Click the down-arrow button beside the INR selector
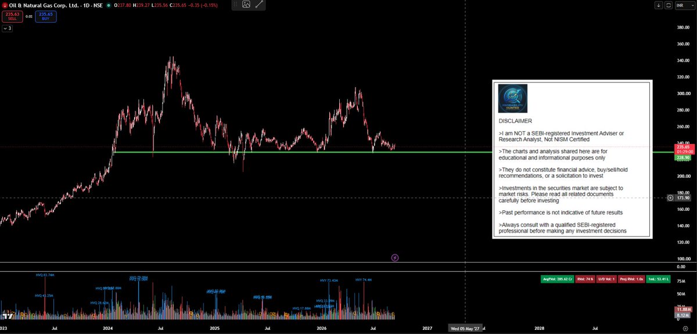This screenshot has height=334, width=697. point(660,5)
